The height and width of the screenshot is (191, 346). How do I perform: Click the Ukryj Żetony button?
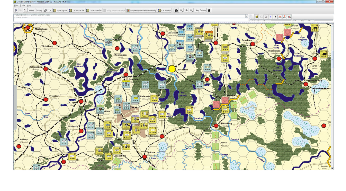[200, 11]
